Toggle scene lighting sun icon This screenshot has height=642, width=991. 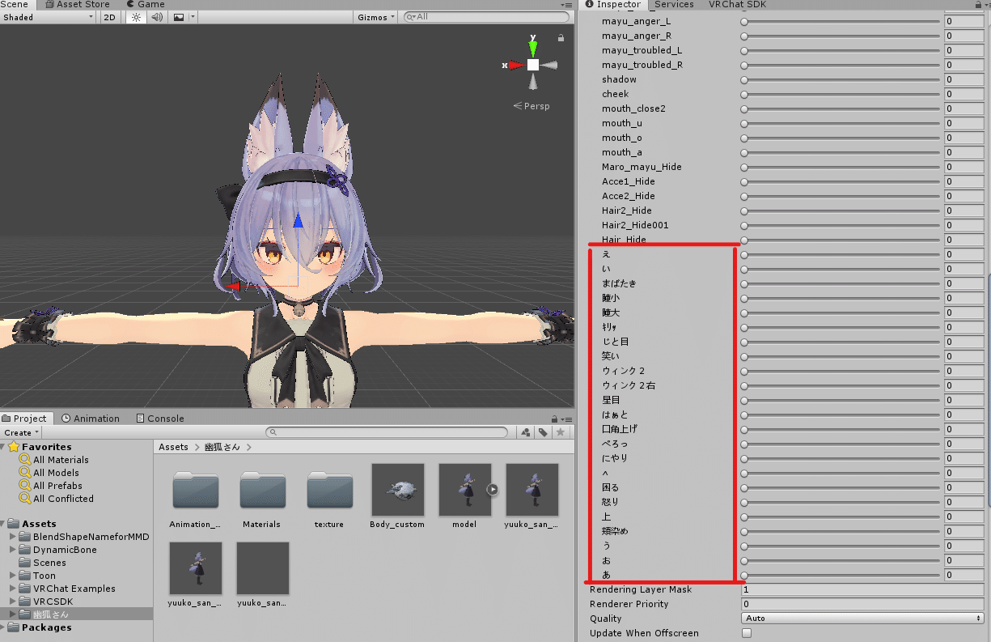click(x=136, y=17)
